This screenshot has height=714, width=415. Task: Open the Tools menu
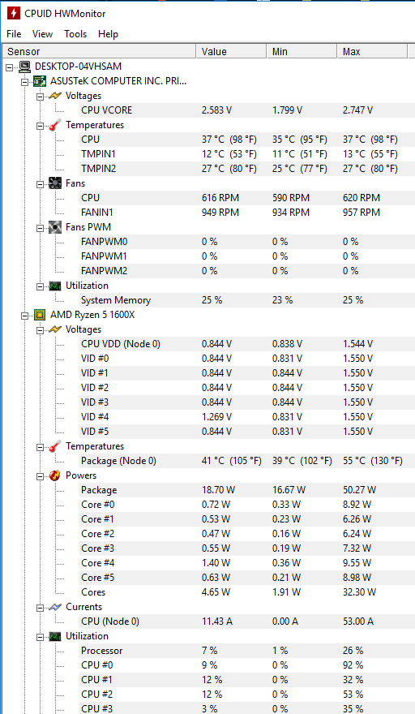tap(75, 34)
